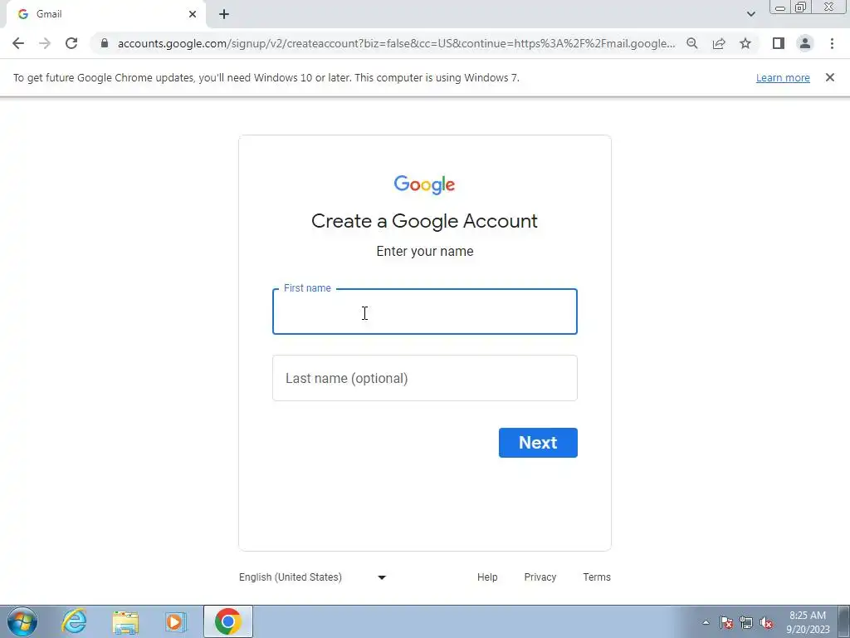The height and width of the screenshot is (638, 850).
Task: Click the Google logo
Action: [x=424, y=184]
